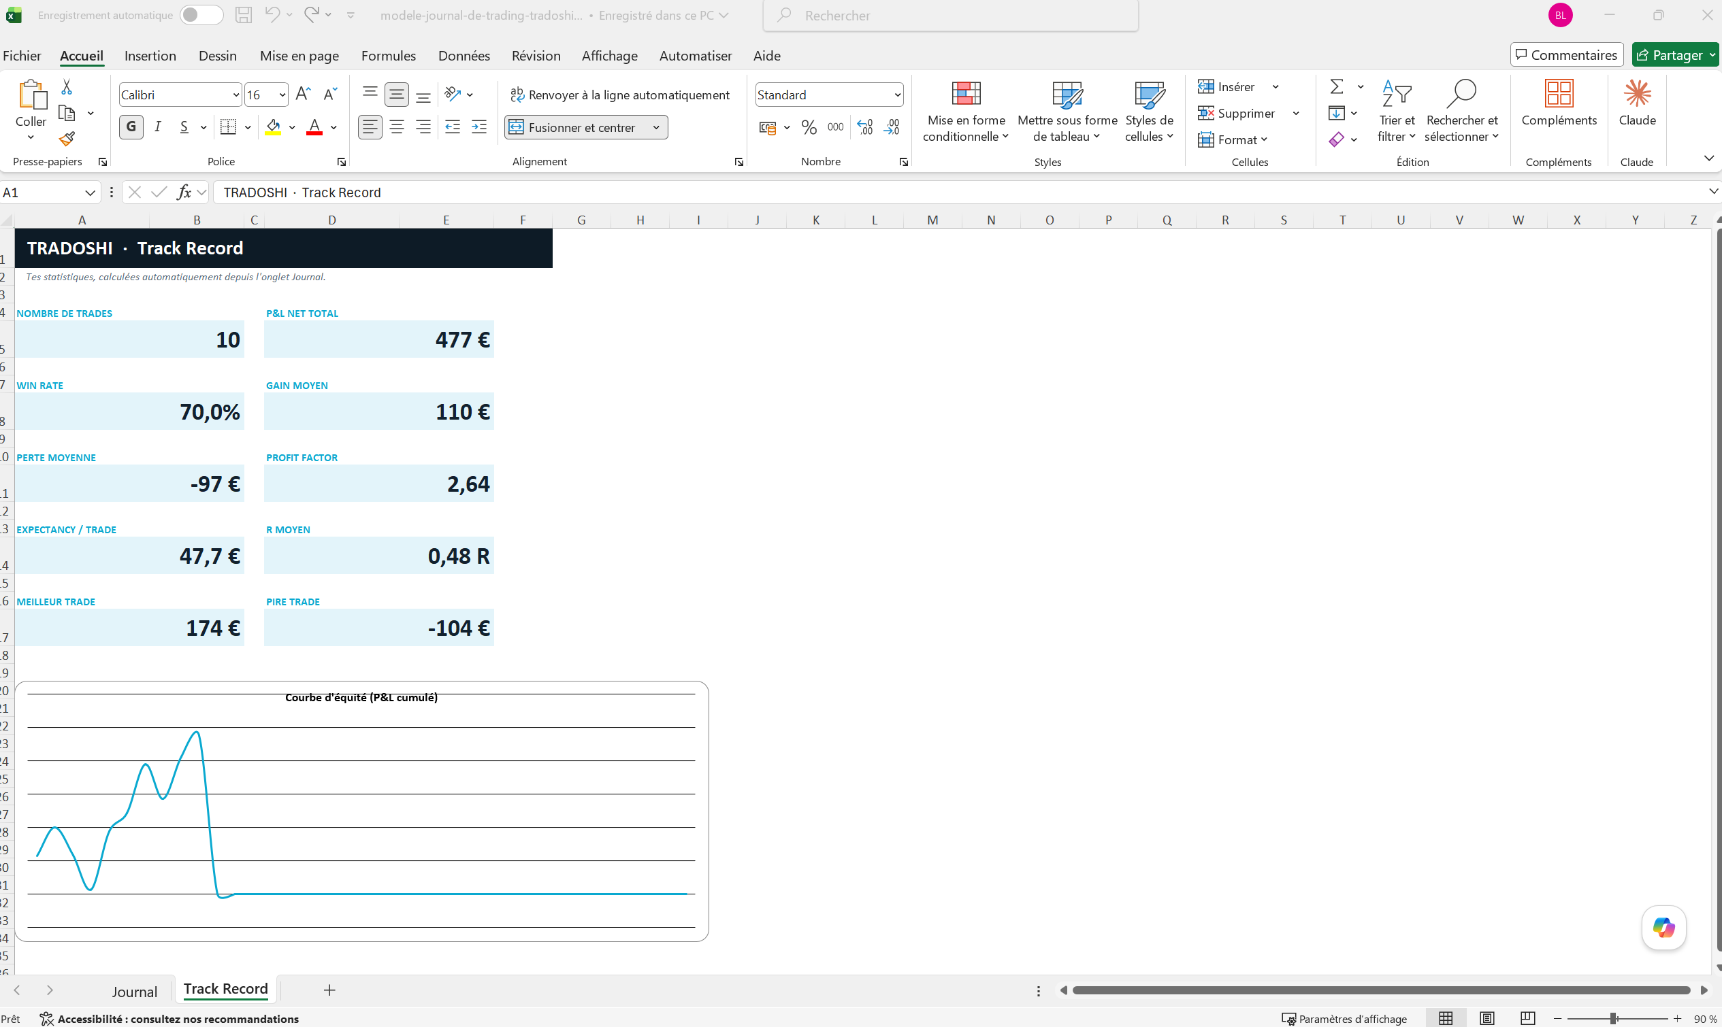Image resolution: width=1722 pixels, height=1027 pixels.
Task: Open the Insertion ribbon tab
Action: point(150,55)
